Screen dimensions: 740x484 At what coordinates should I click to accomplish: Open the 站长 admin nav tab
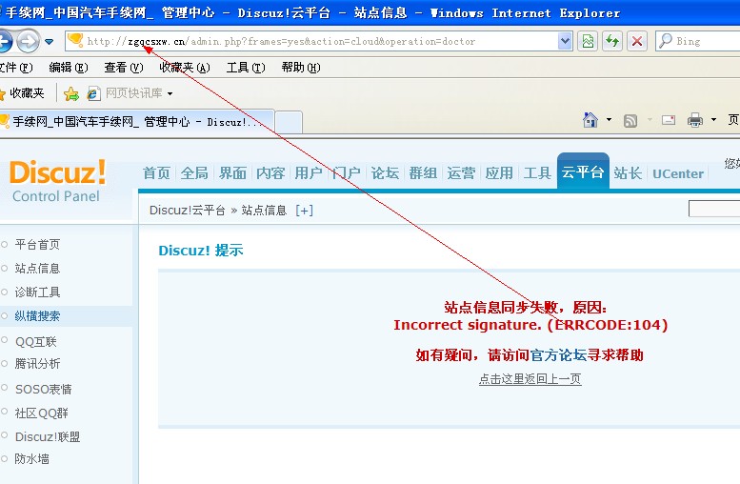[628, 173]
